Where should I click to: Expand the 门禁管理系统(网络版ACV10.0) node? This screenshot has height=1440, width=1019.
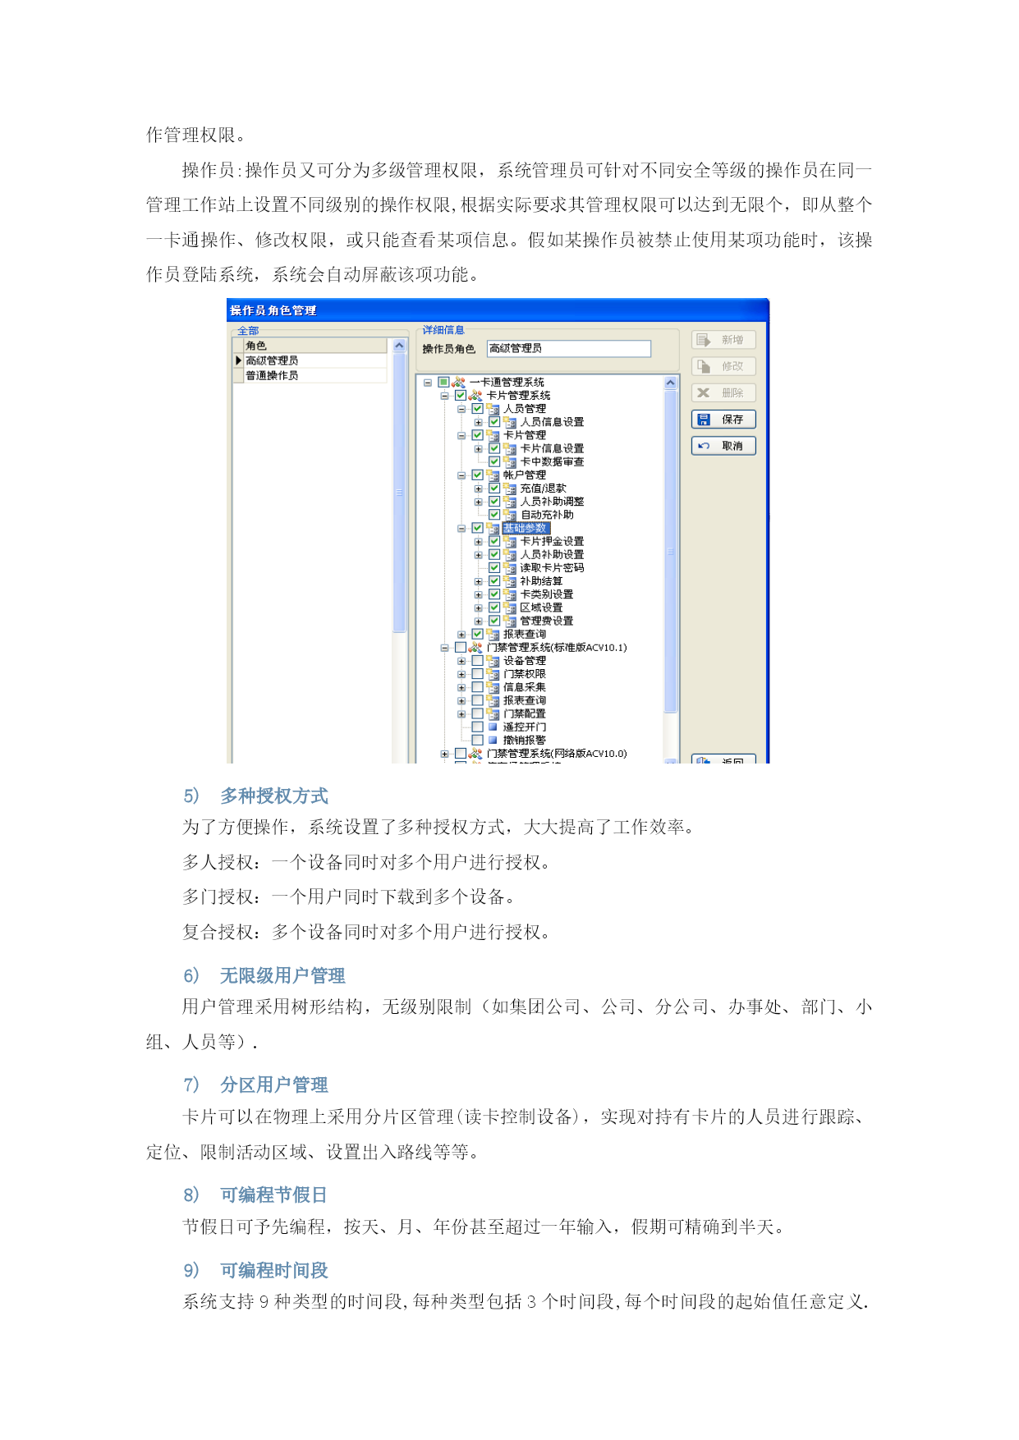tap(445, 754)
